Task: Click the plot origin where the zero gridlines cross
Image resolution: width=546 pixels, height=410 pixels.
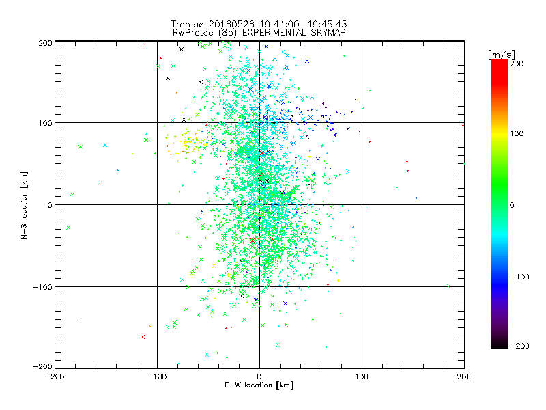Action: tap(259, 204)
